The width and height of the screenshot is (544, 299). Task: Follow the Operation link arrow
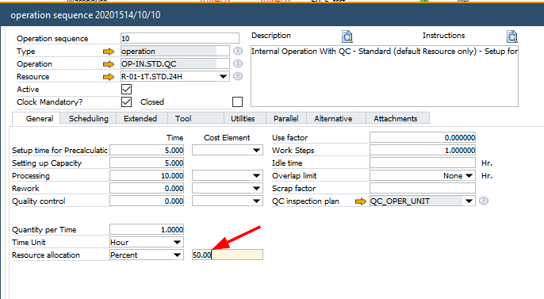(109, 64)
